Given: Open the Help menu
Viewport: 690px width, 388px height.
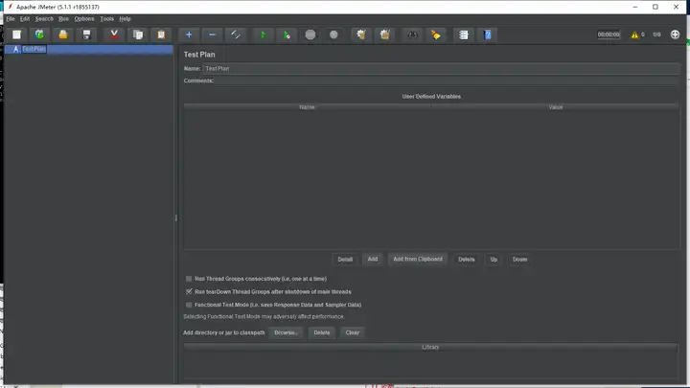Looking at the screenshot, I should point(125,19).
